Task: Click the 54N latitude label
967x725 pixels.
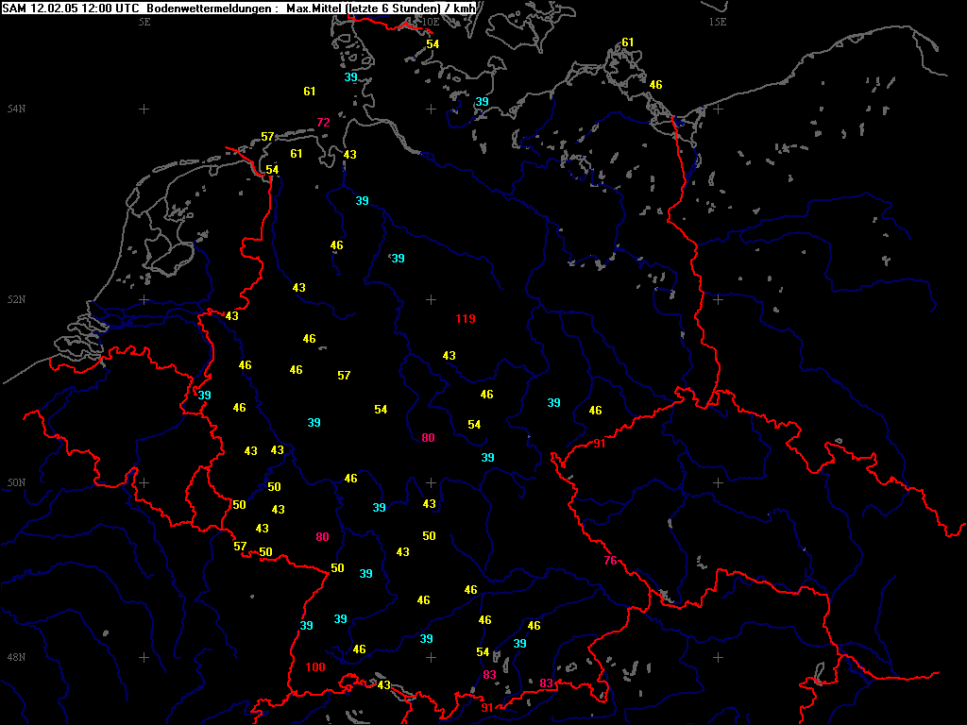Action: click(x=16, y=110)
